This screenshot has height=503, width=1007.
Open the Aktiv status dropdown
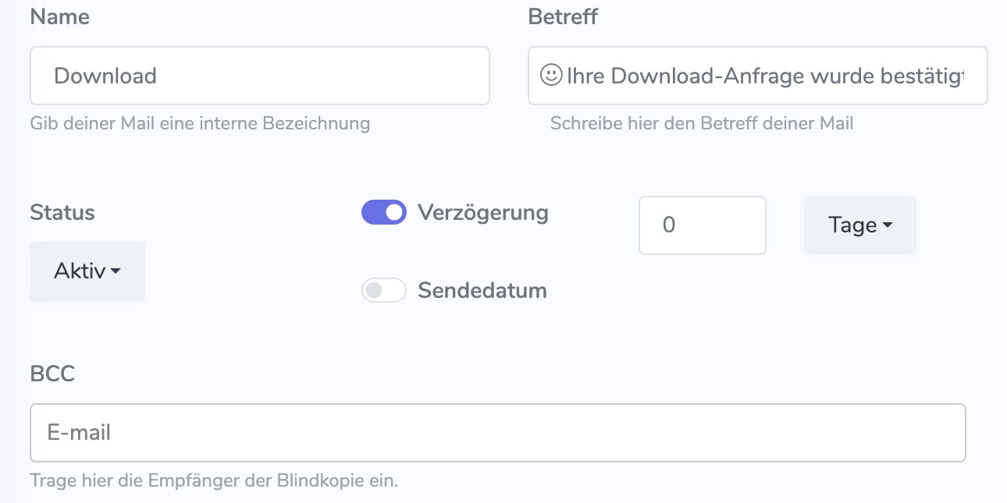coord(87,271)
